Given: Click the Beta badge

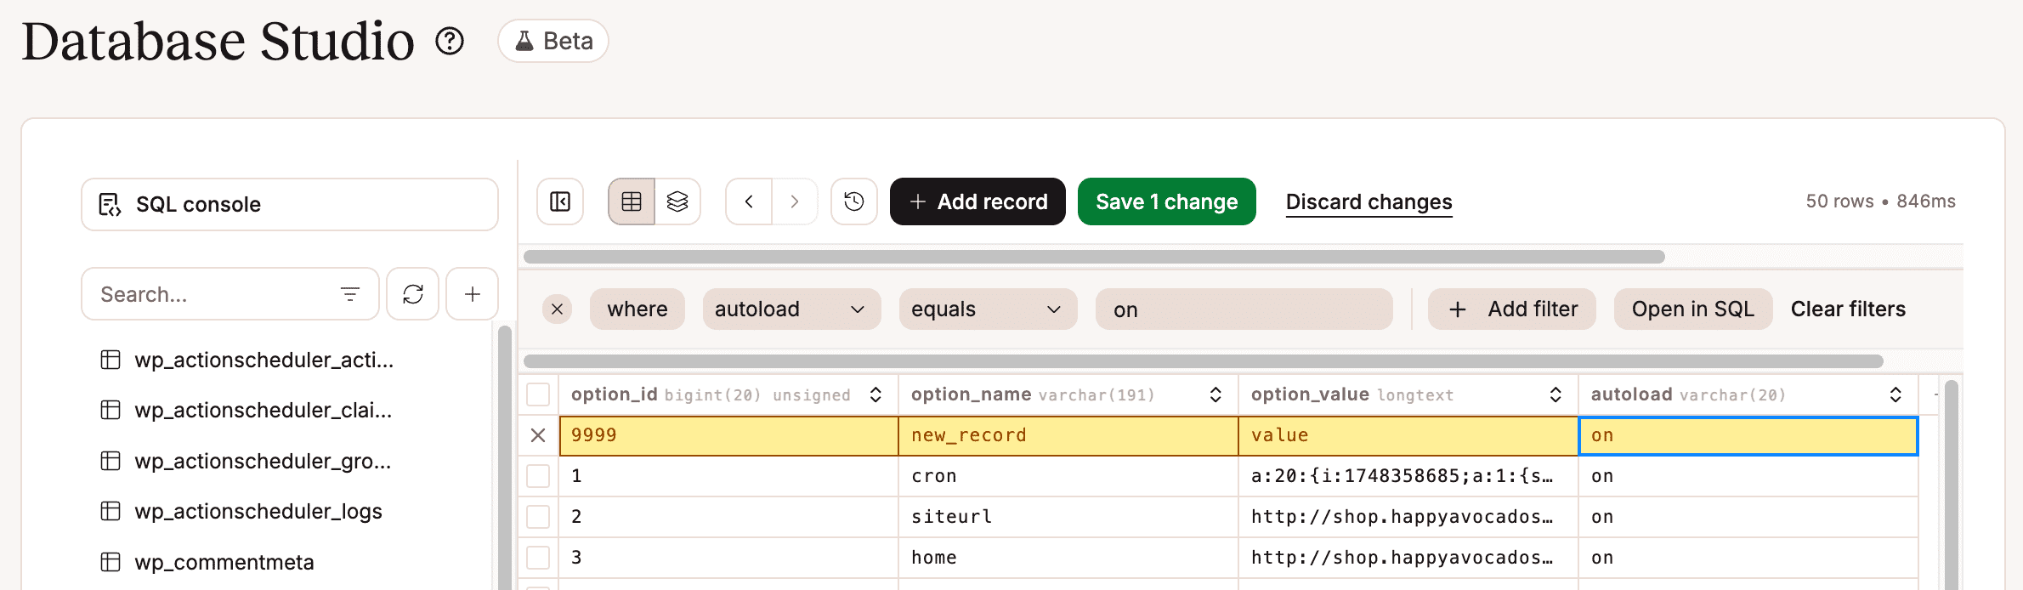Looking at the screenshot, I should (x=553, y=41).
